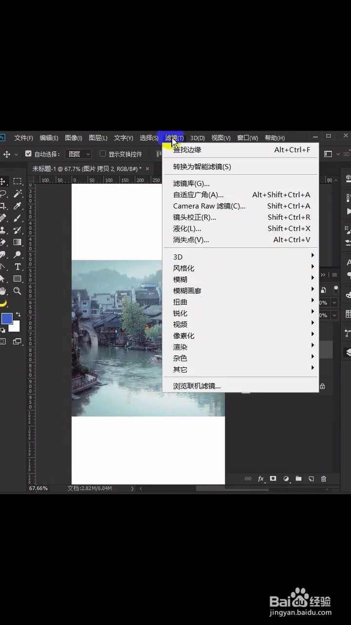Select the Zoom magnifier tool

(x=18, y=291)
